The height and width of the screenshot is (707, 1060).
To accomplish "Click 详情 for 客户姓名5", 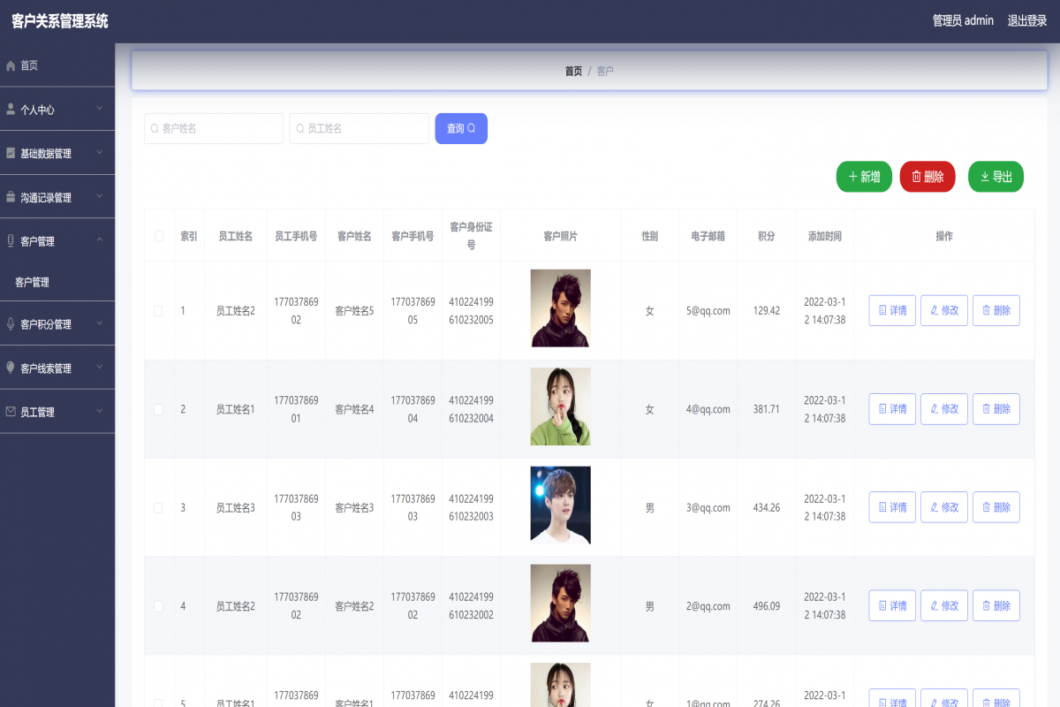I will pos(892,310).
